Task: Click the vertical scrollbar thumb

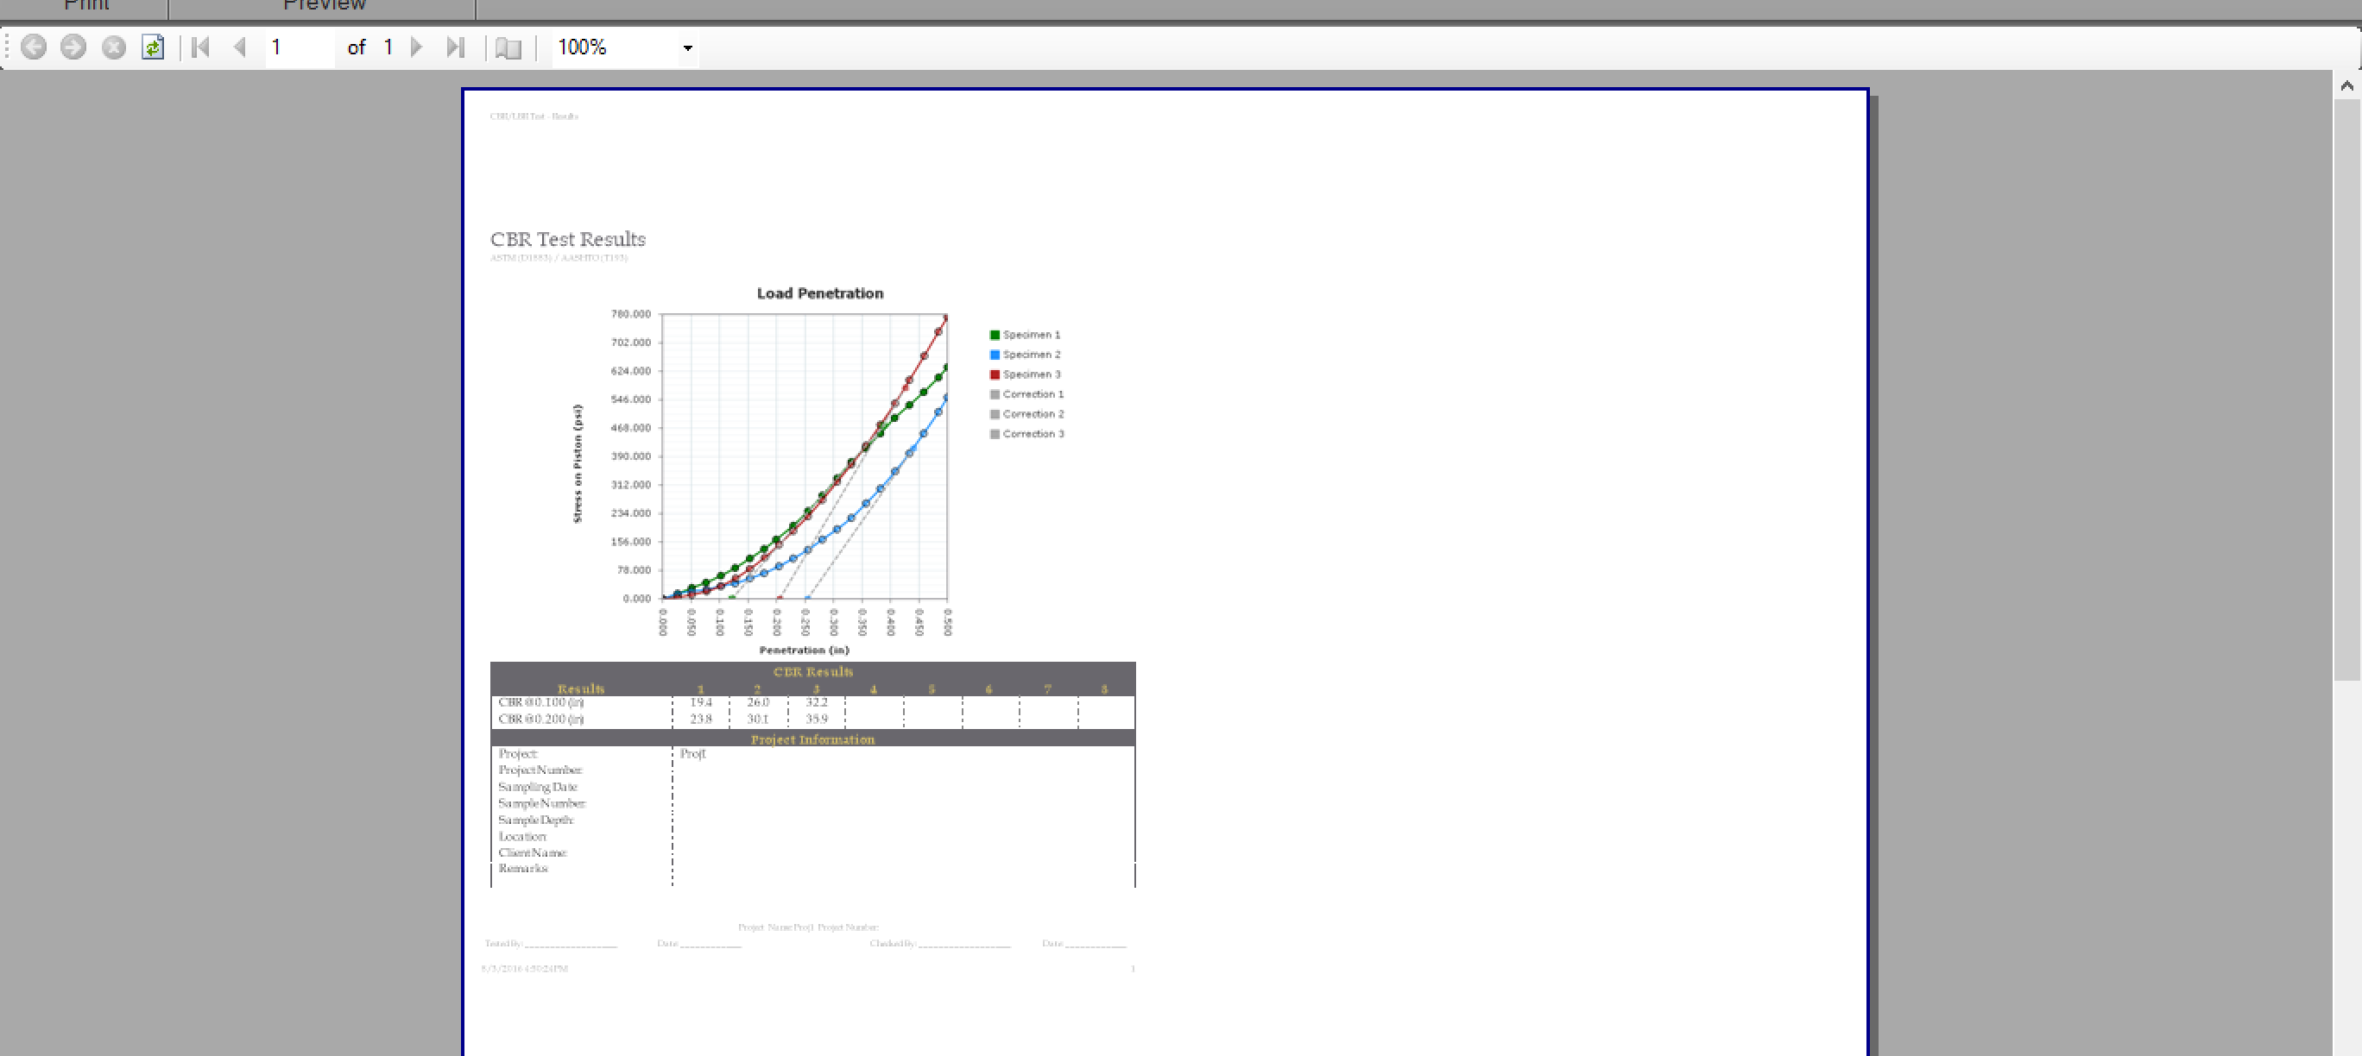Action: 2346,385
